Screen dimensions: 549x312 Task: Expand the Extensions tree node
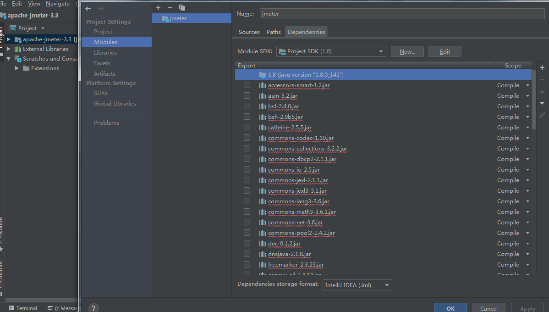point(16,68)
